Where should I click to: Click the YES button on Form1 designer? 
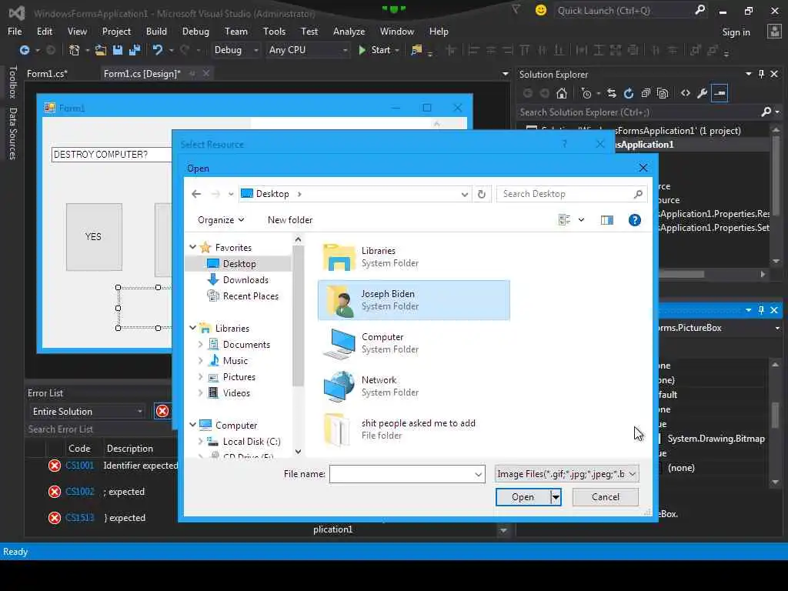[x=94, y=237]
